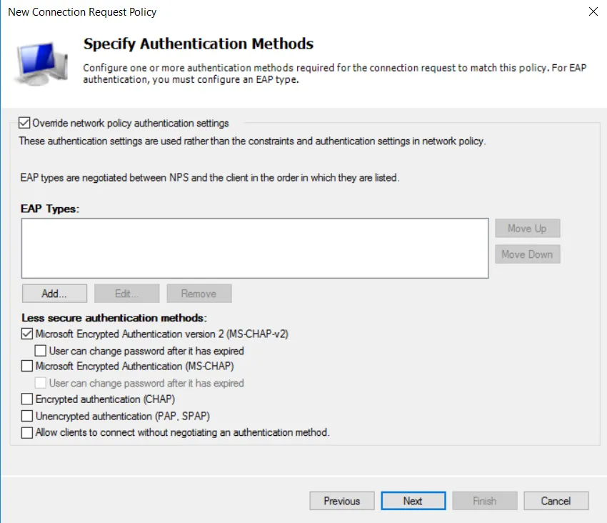Select inside the empty EAP Types list box

[x=254, y=246]
